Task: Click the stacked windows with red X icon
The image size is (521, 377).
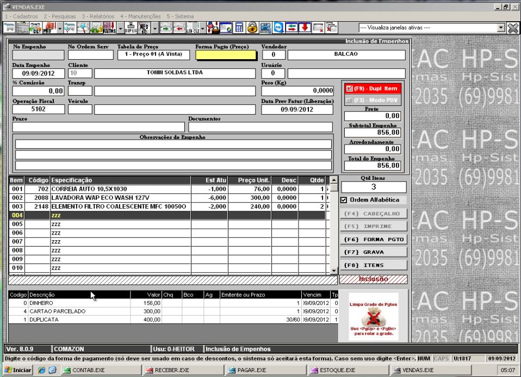Action: [332, 28]
